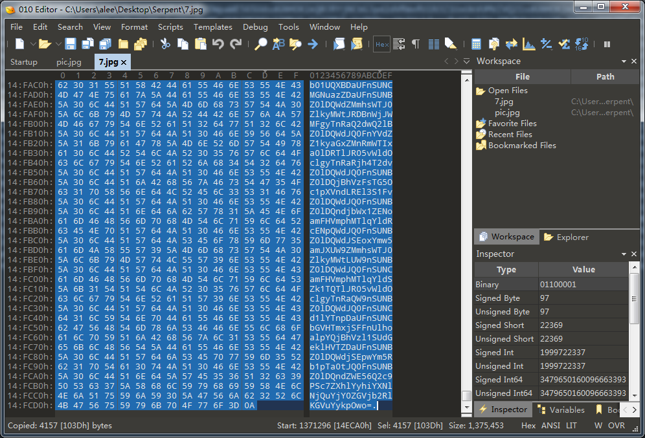645x438 pixels.
Task: Click the Convert 10/16 base icon
Action: click(582, 44)
